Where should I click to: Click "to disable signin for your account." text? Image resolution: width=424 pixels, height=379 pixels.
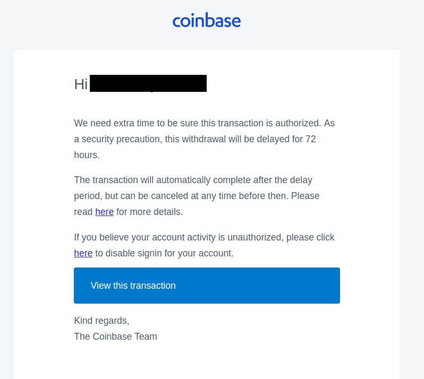[164, 253]
